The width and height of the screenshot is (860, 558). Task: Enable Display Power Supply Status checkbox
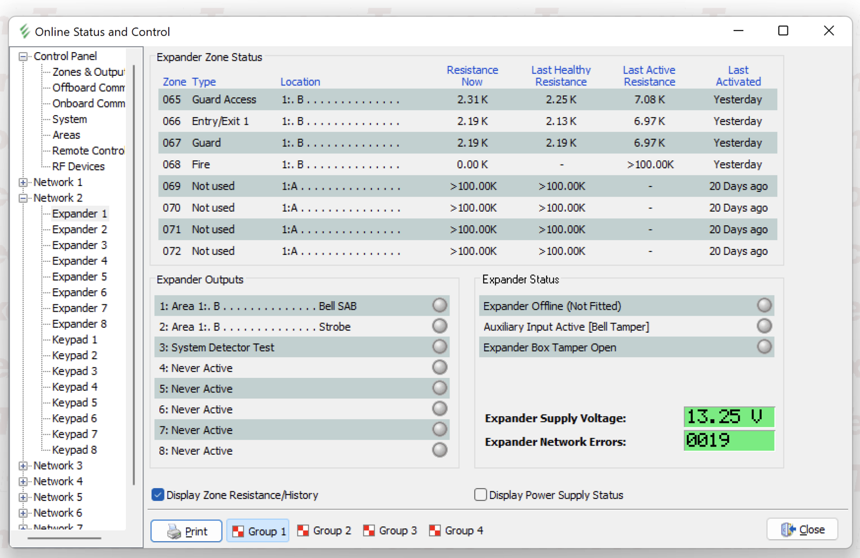click(481, 495)
